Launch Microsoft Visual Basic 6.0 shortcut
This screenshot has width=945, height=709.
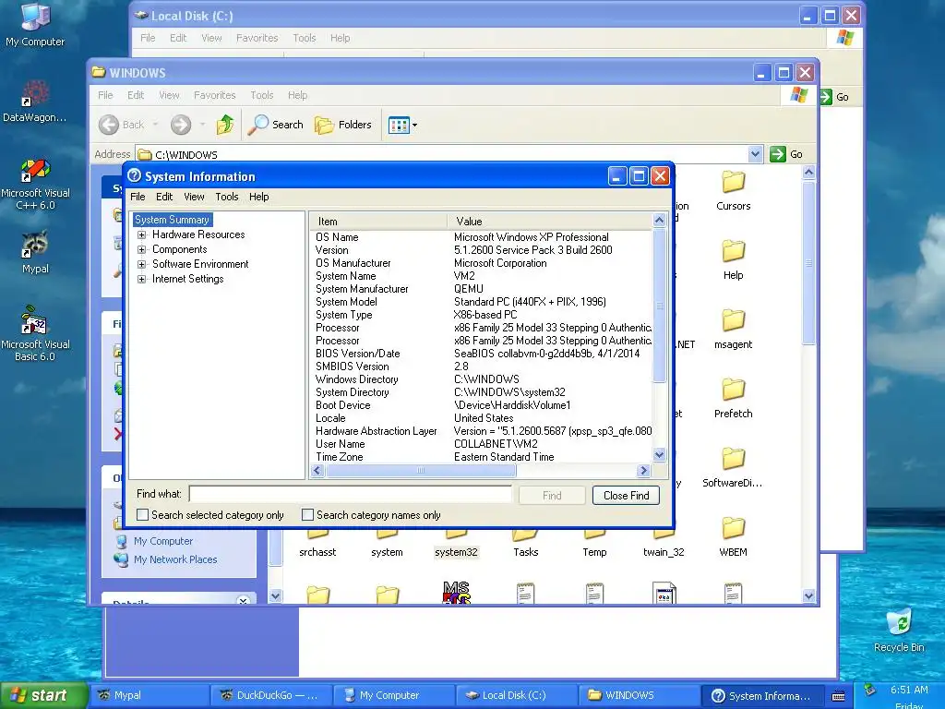coord(35,333)
